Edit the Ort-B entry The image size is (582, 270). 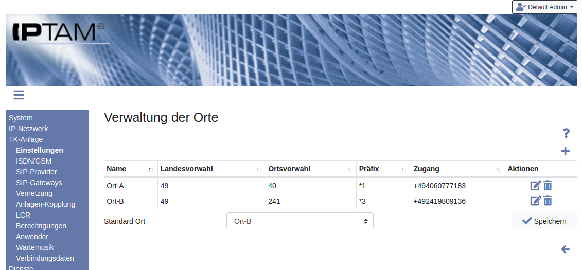pos(536,201)
